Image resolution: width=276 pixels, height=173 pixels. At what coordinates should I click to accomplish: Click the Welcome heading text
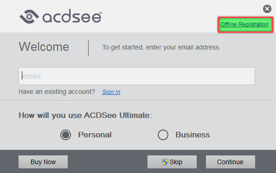tap(44, 47)
